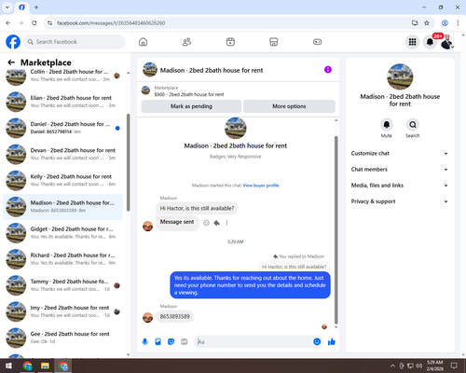Open the emoji picker in message box

(317, 342)
